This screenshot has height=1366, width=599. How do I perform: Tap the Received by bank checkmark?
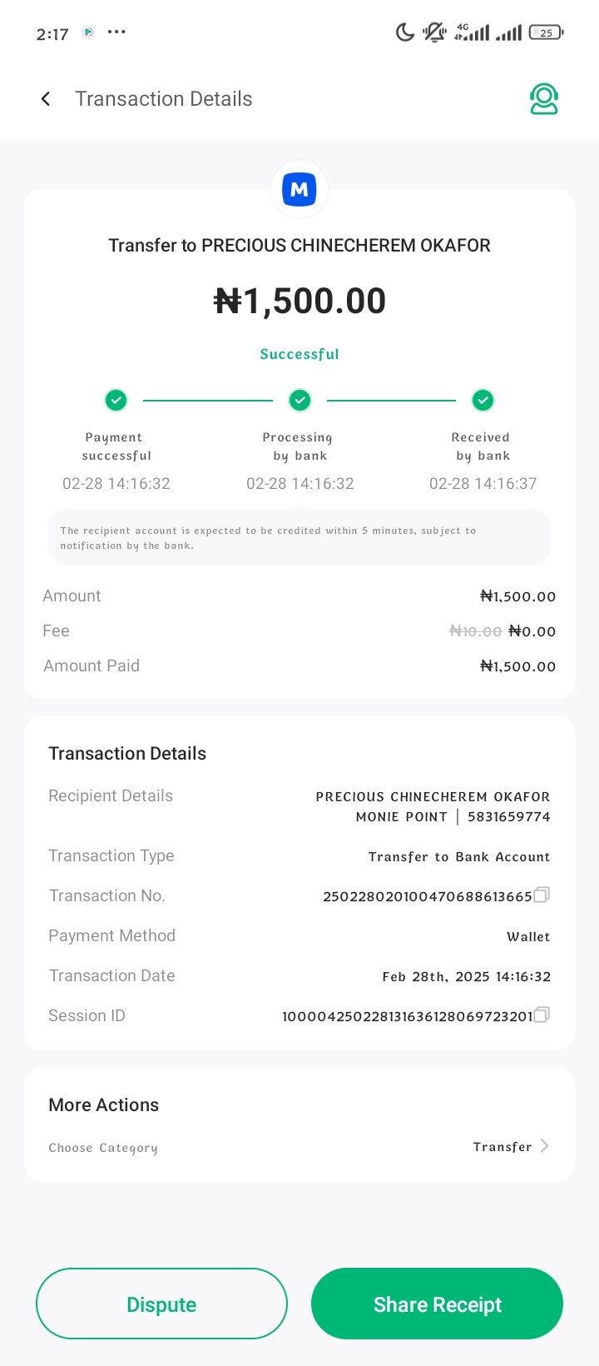coord(483,401)
